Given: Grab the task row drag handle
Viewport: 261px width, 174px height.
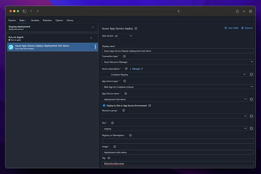Looking at the screenshot, I should [95, 47].
